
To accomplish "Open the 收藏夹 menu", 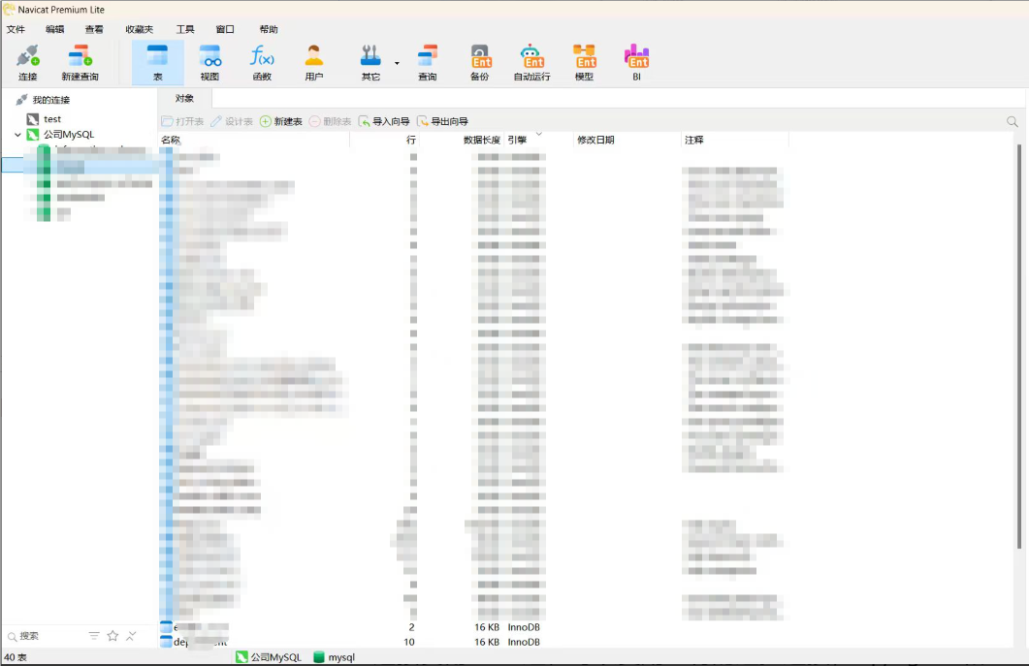I will click(x=139, y=29).
